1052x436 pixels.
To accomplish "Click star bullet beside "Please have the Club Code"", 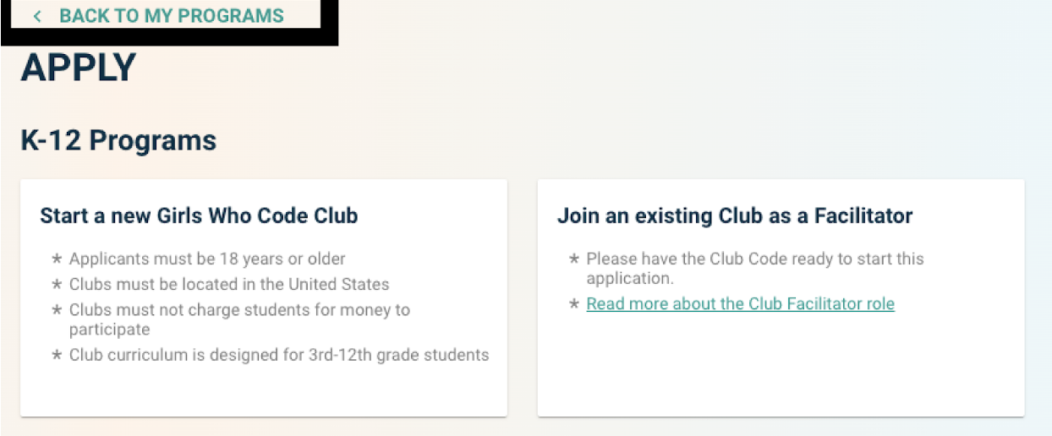I will tap(574, 259).
